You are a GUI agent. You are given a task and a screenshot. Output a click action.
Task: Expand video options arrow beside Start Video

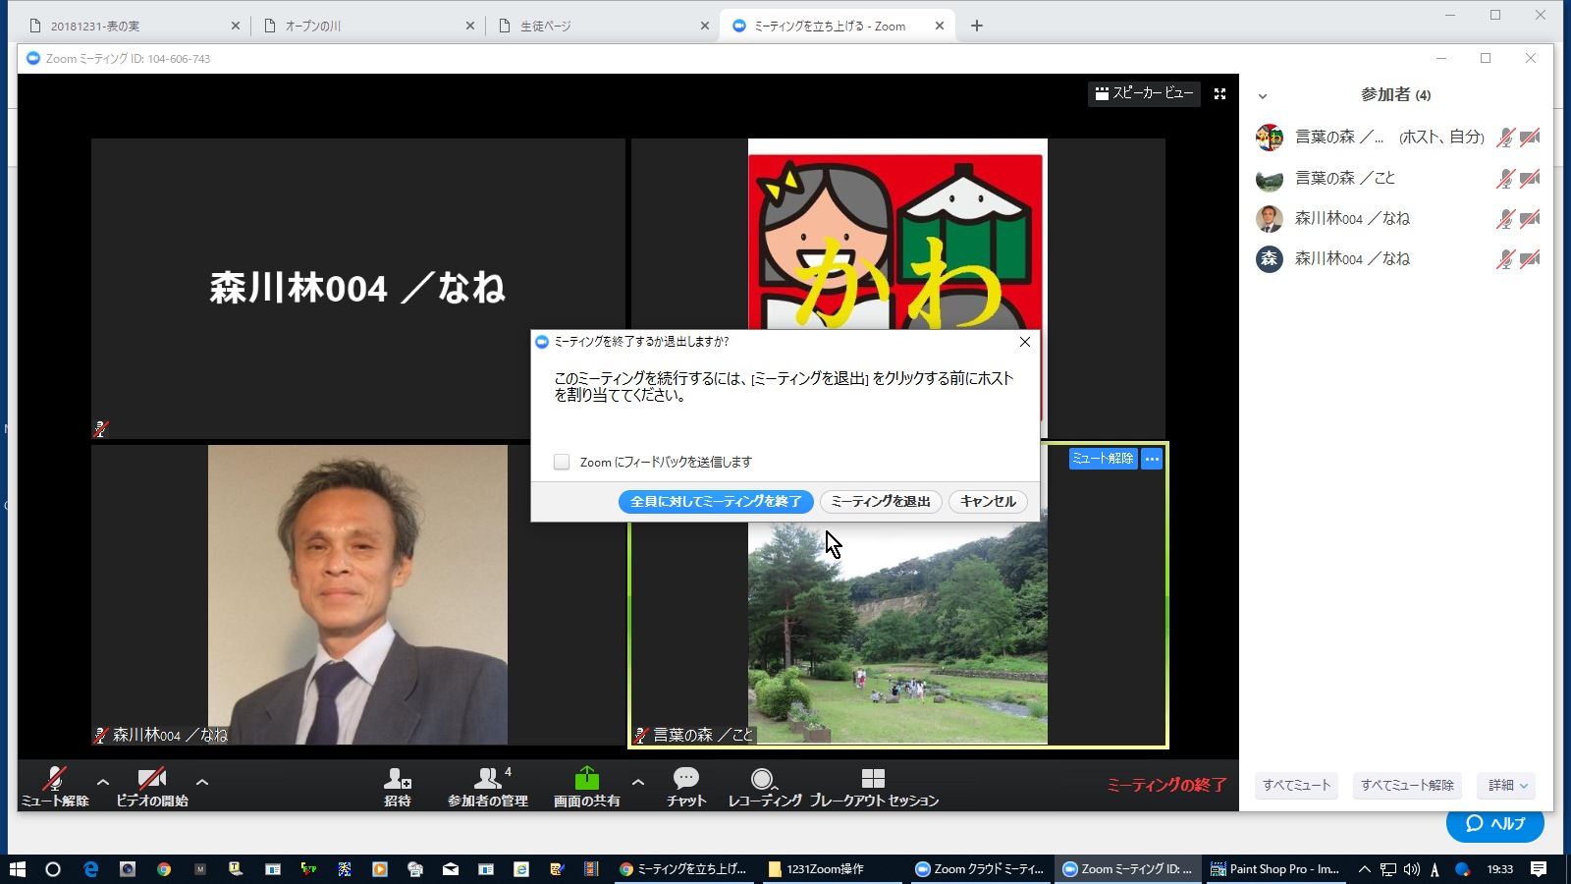pos(202,782)
